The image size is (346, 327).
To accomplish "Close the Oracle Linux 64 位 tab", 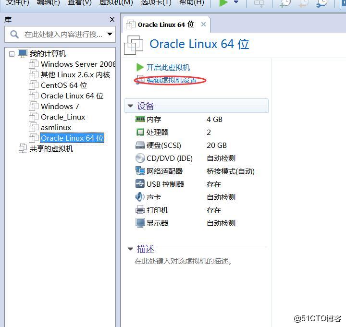I will point(203,24).
